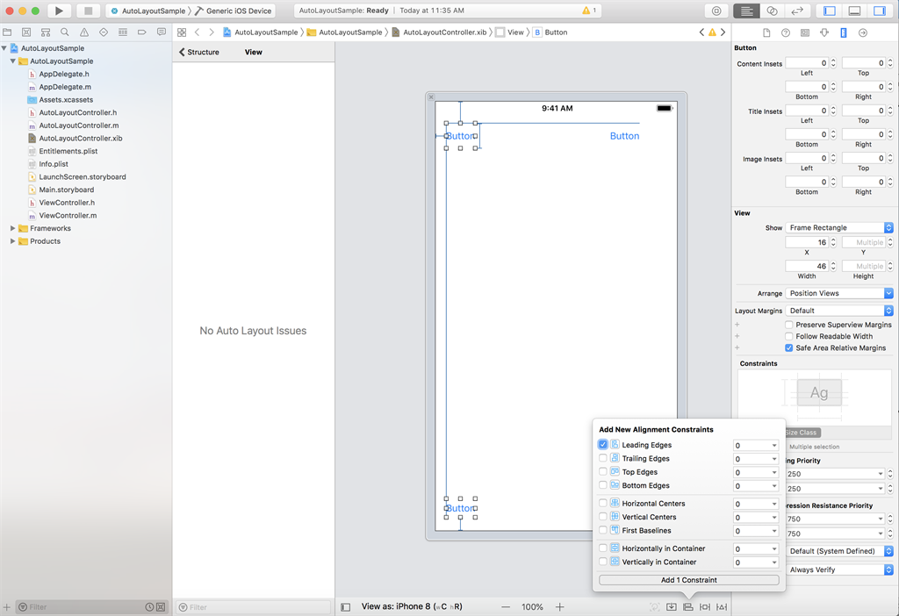This screenshot has width=899, height=616.
Task: Click Resolve Auto Layout Issues icon
Action: tap(722, 606)
